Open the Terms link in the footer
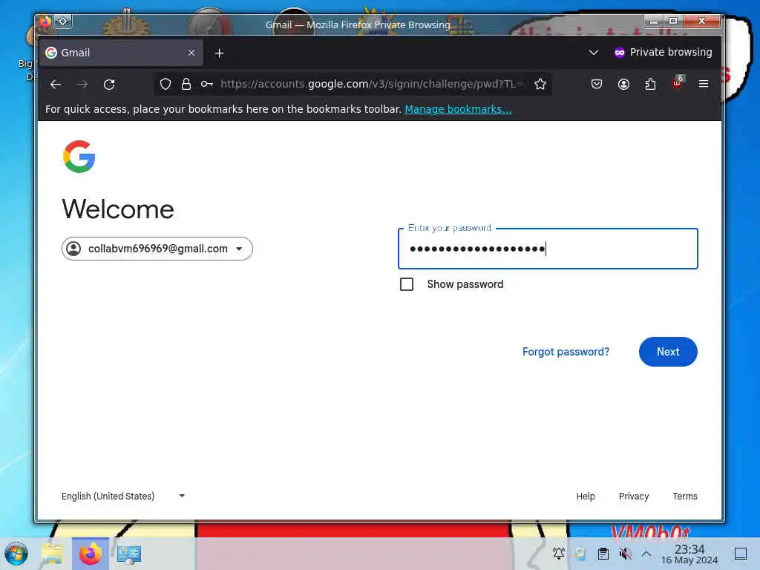 685,497
